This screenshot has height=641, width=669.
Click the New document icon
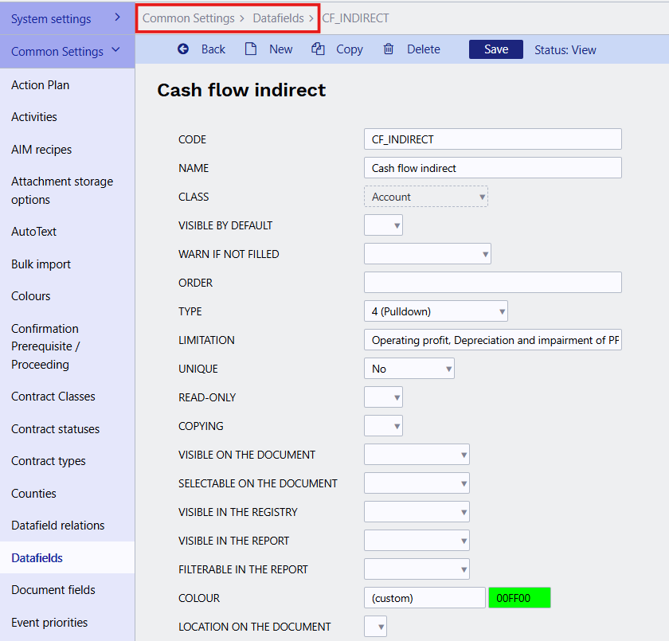[251, 49]
